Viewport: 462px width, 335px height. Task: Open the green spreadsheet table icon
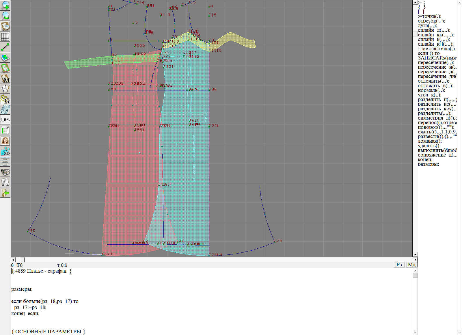5,130
